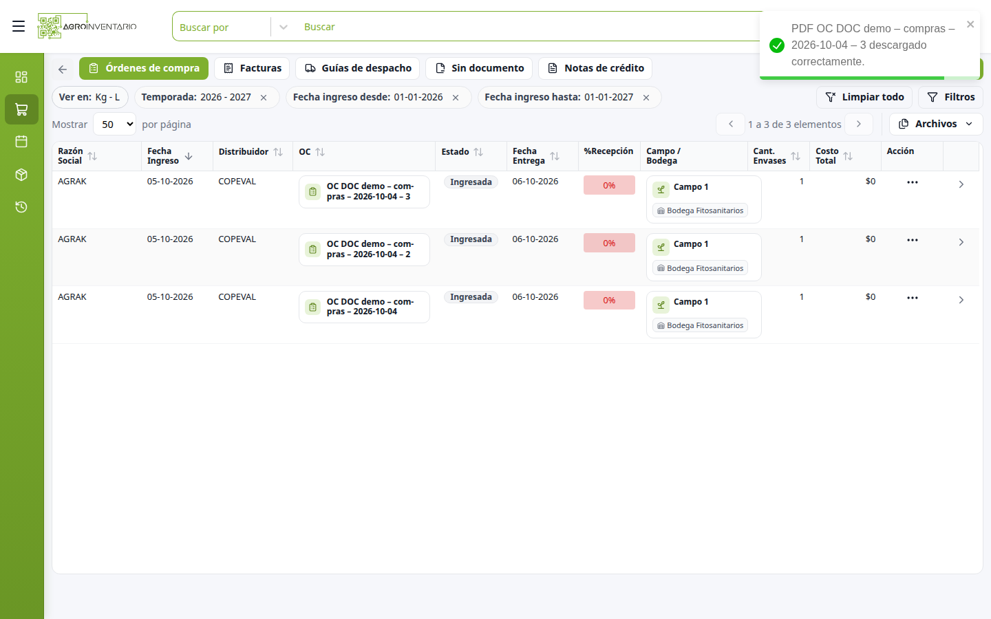Go back with the left arrow
The width and height of the screenshot is (991, 619).
(63, 69)
